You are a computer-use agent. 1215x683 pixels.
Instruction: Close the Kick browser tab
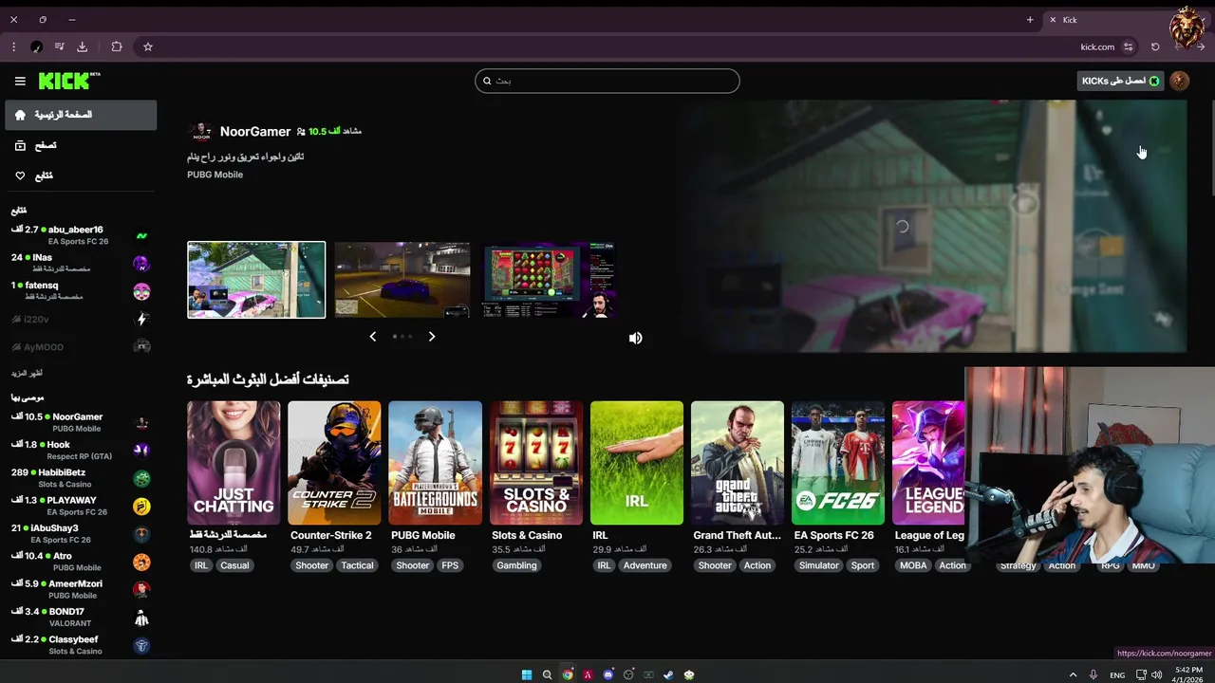pos(1052,20)
